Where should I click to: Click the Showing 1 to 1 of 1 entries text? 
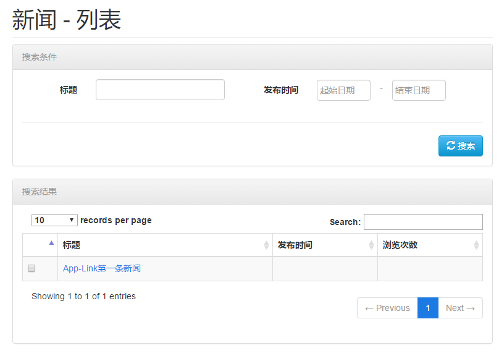[x=84, y=296]
